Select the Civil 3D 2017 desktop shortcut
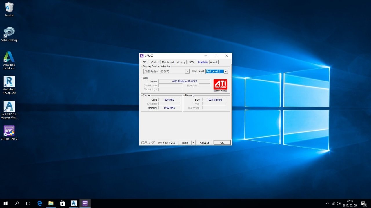This screenshot has width=371, height=208. point(9,110)
